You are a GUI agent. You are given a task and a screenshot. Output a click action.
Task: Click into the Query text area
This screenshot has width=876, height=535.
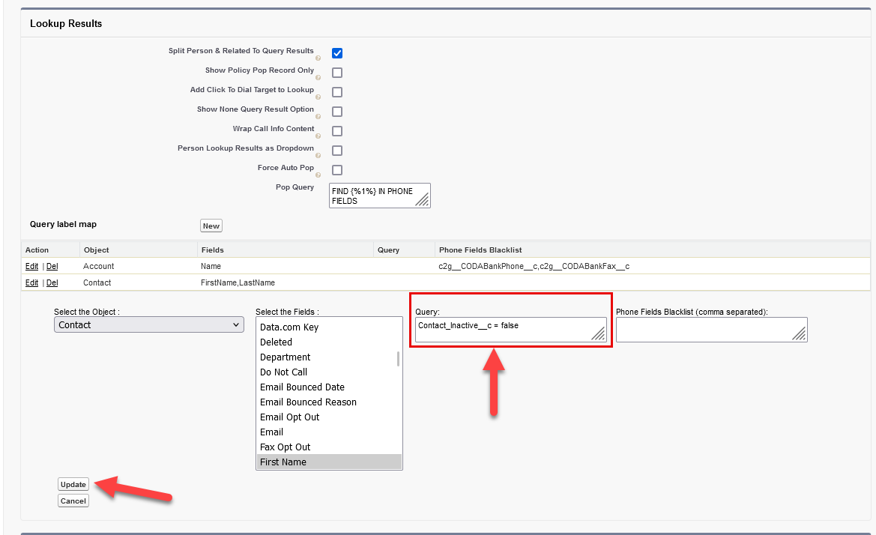point(510,330)
